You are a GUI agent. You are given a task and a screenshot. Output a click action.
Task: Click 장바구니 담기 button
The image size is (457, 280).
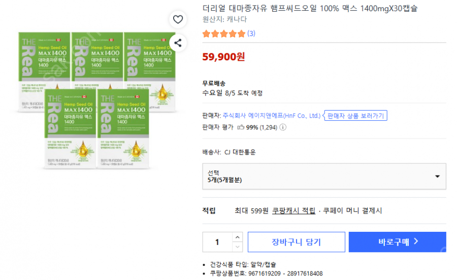click(297, 242)
